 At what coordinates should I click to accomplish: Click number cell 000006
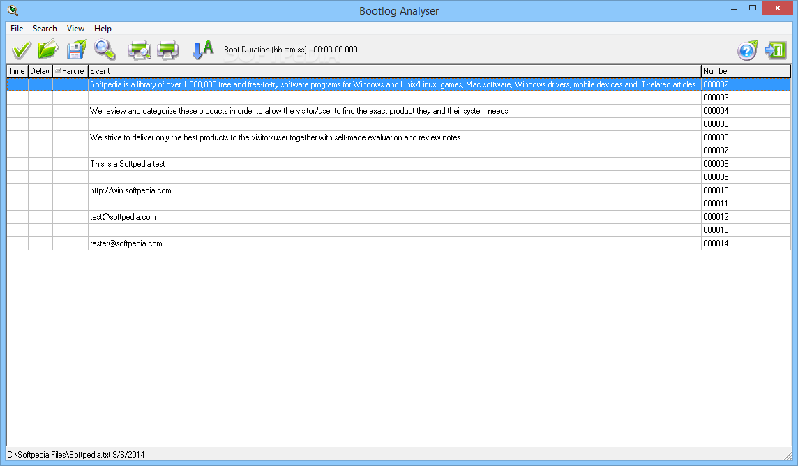(x=746, y=137)
